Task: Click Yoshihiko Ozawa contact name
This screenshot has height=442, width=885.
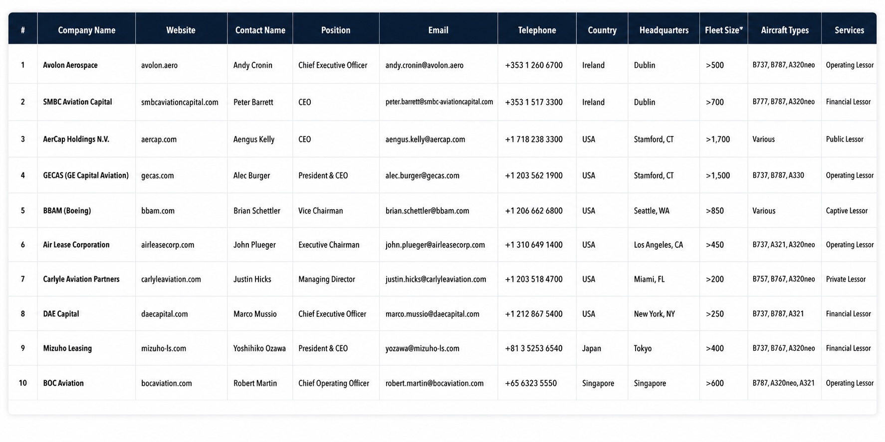Action: pyautogui.click(x=259, y=348)
